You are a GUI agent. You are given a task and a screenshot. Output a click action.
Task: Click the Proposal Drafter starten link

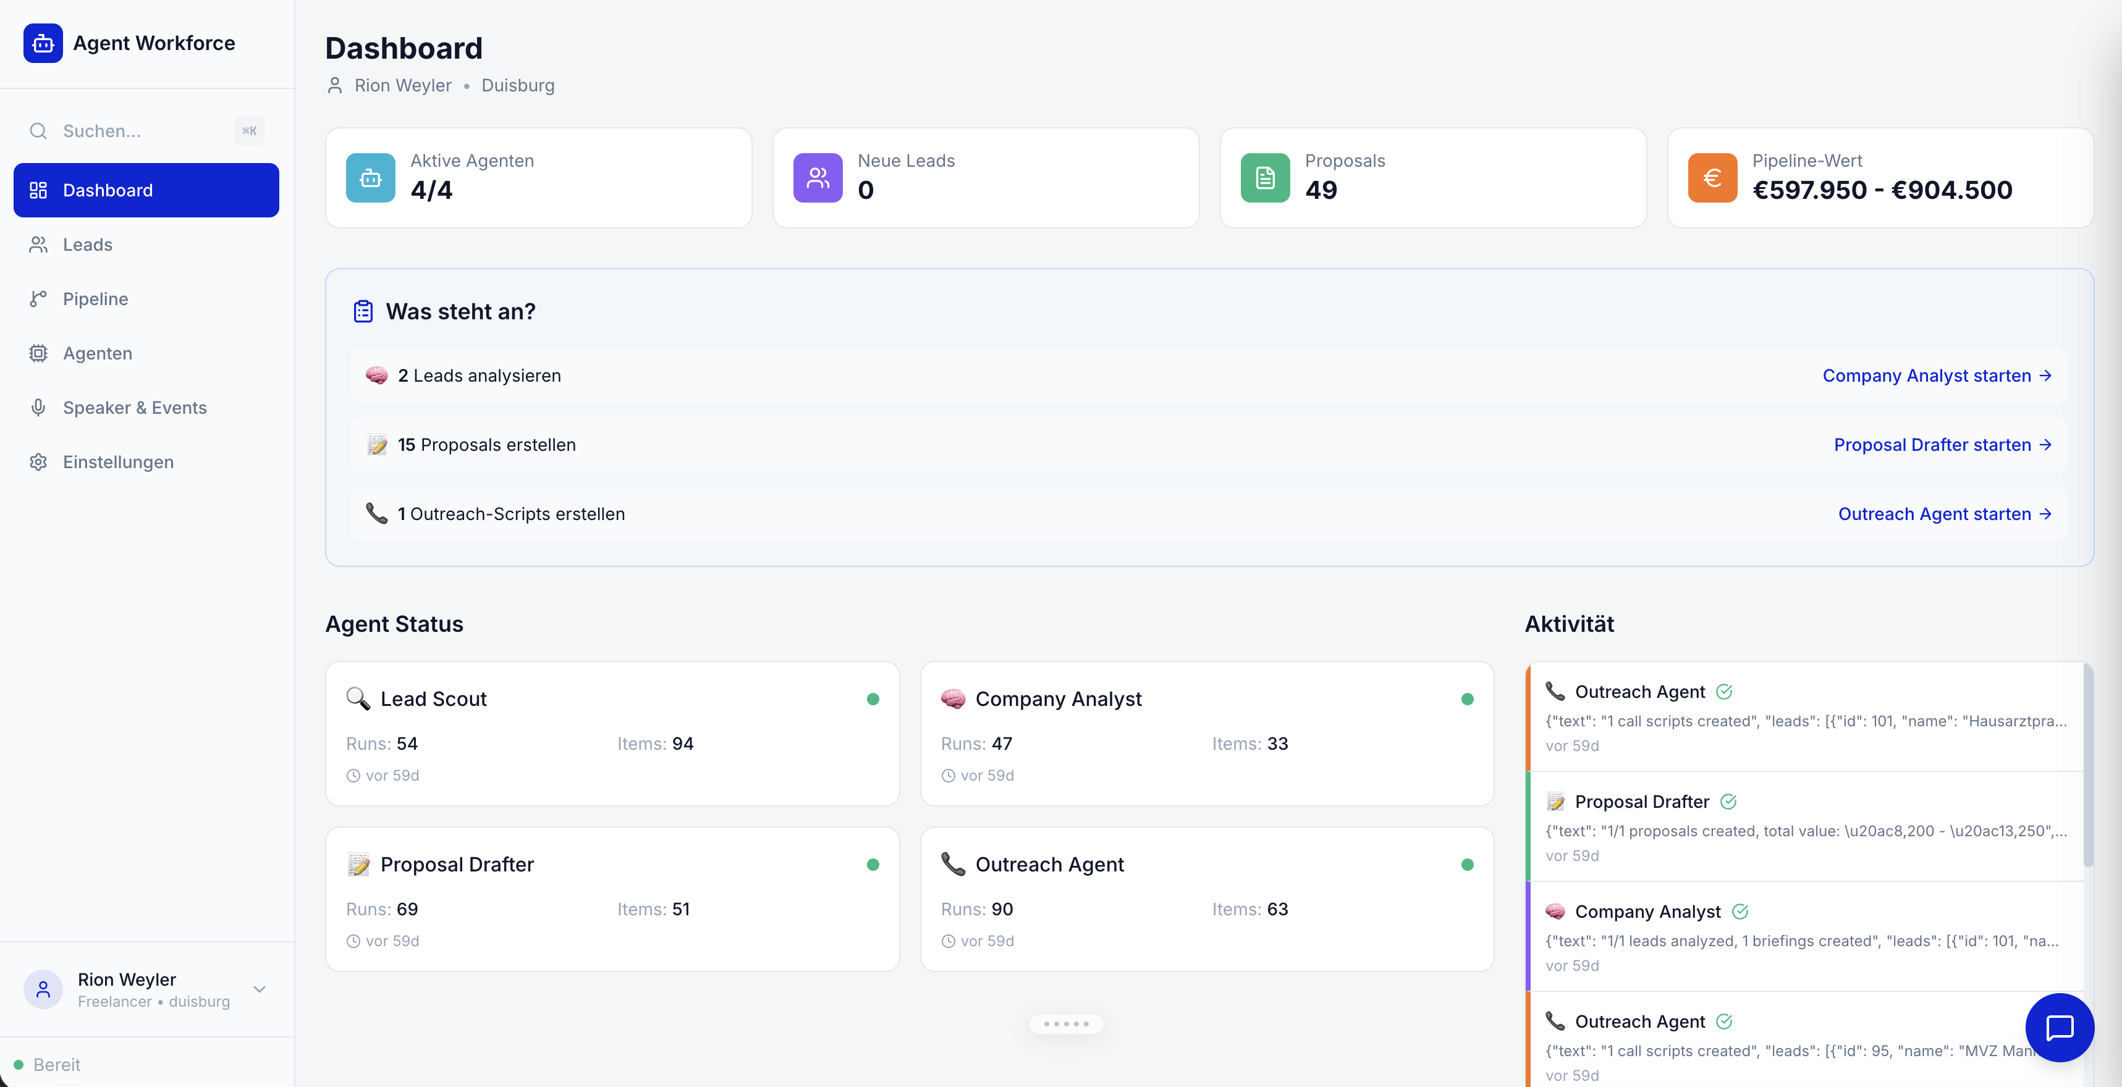pyautogui.click(x=1942, y=445)
